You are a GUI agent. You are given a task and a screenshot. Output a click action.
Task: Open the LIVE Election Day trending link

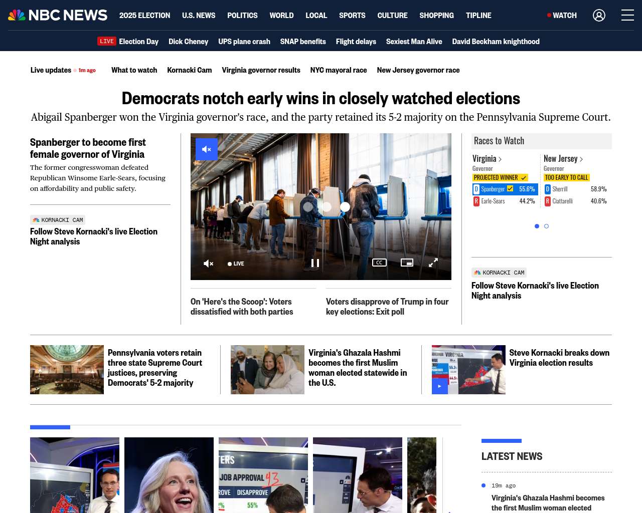(128, 42)
